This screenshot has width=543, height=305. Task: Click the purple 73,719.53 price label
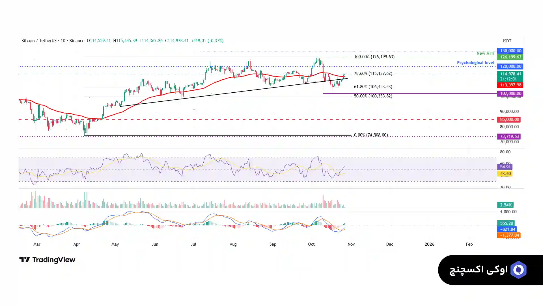pos(509,136)
